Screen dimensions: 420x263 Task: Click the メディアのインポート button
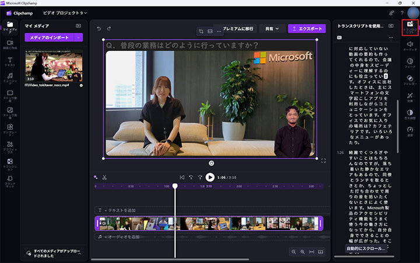pyautogui.click(x=49, y=37)
